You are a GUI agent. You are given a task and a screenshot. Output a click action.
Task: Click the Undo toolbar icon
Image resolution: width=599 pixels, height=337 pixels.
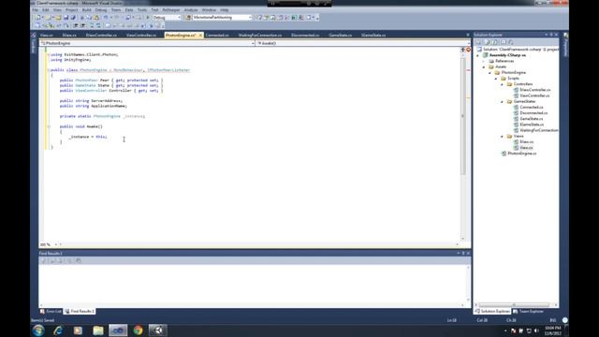106,18
